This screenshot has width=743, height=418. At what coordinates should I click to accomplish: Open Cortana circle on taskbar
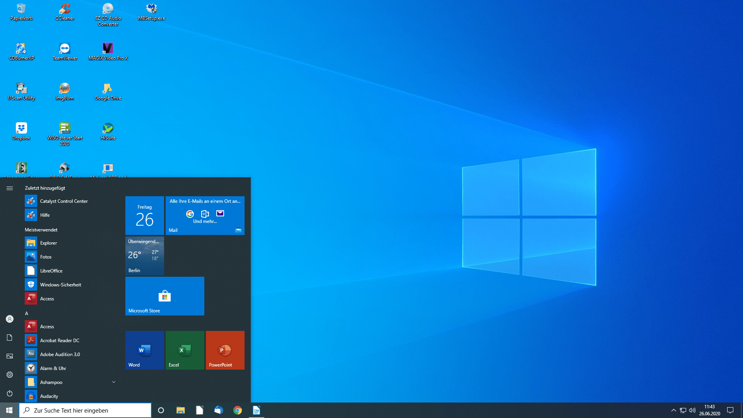click(161, 410)
